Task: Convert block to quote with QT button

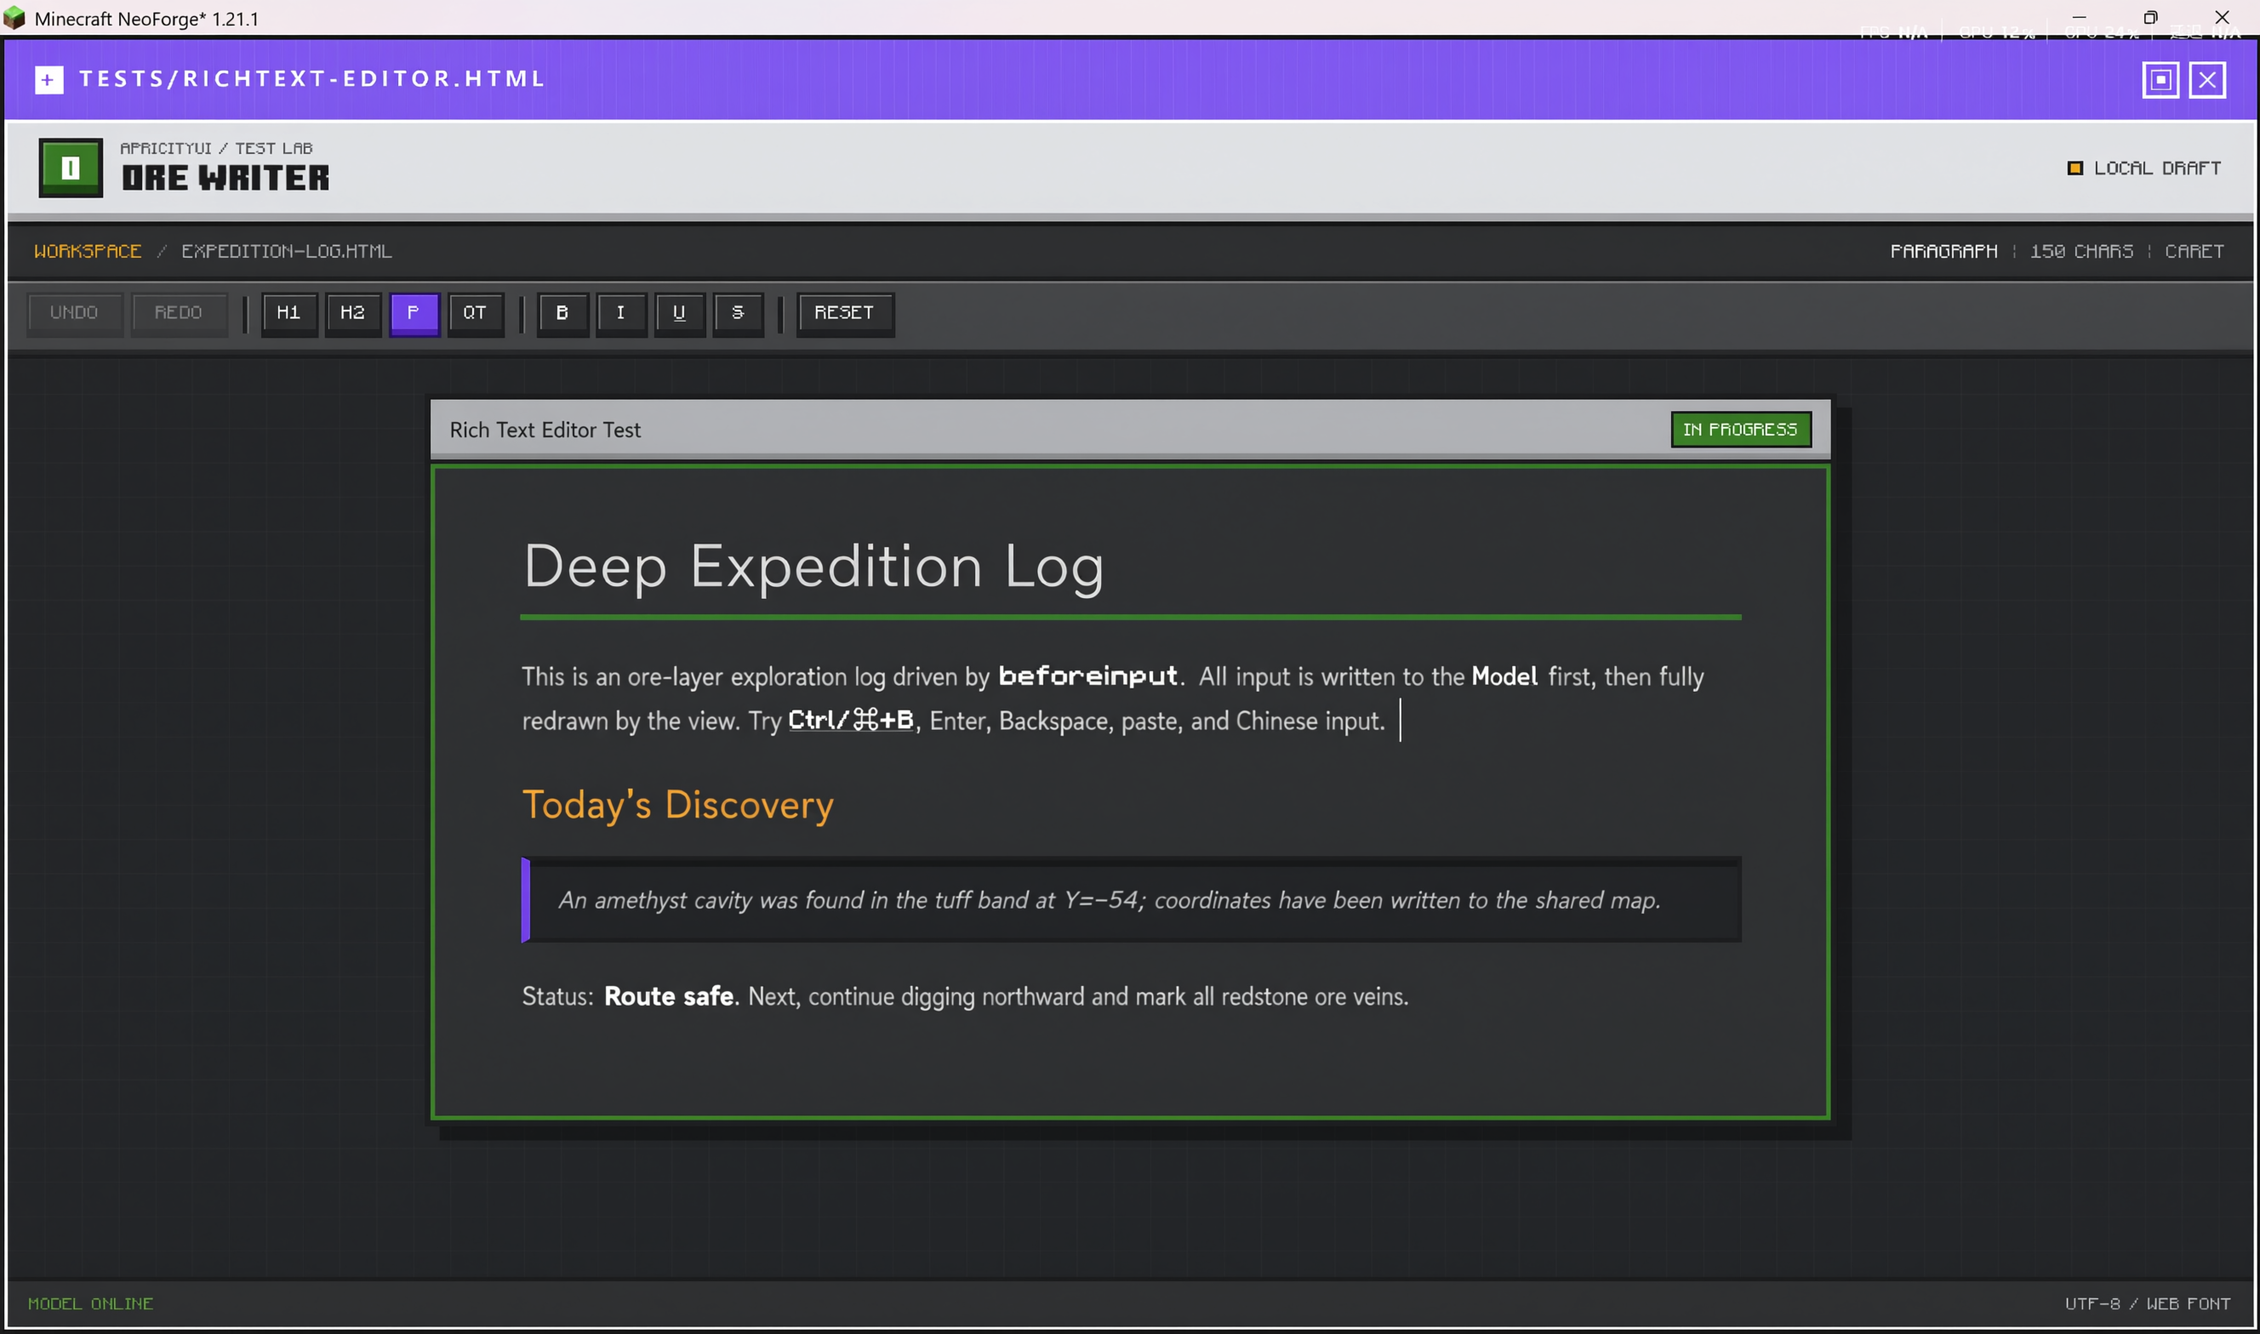Action: pos(475,313)
